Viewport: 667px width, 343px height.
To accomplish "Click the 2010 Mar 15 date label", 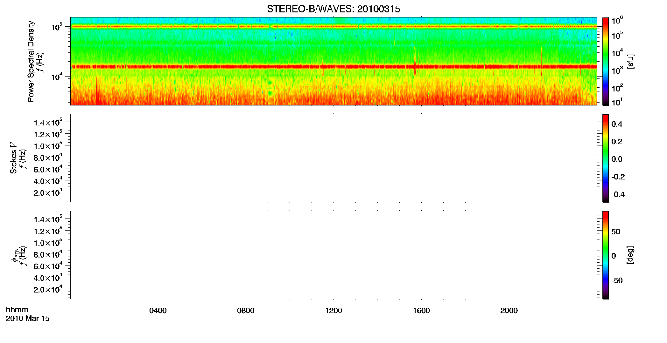I will pyautogui.click(x=28, y=319).
